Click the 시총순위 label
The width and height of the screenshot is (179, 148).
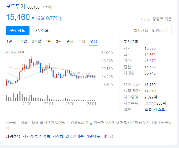click(131, 103)
